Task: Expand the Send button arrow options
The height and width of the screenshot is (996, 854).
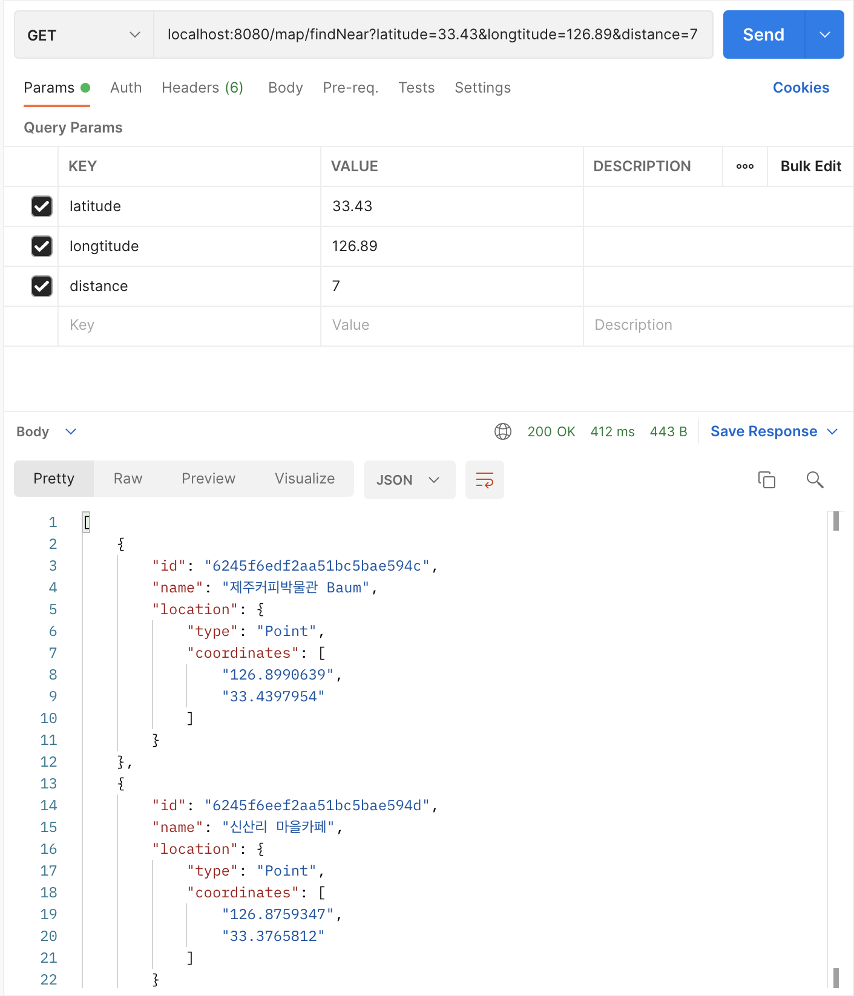Action: click(x=824, y=34)
